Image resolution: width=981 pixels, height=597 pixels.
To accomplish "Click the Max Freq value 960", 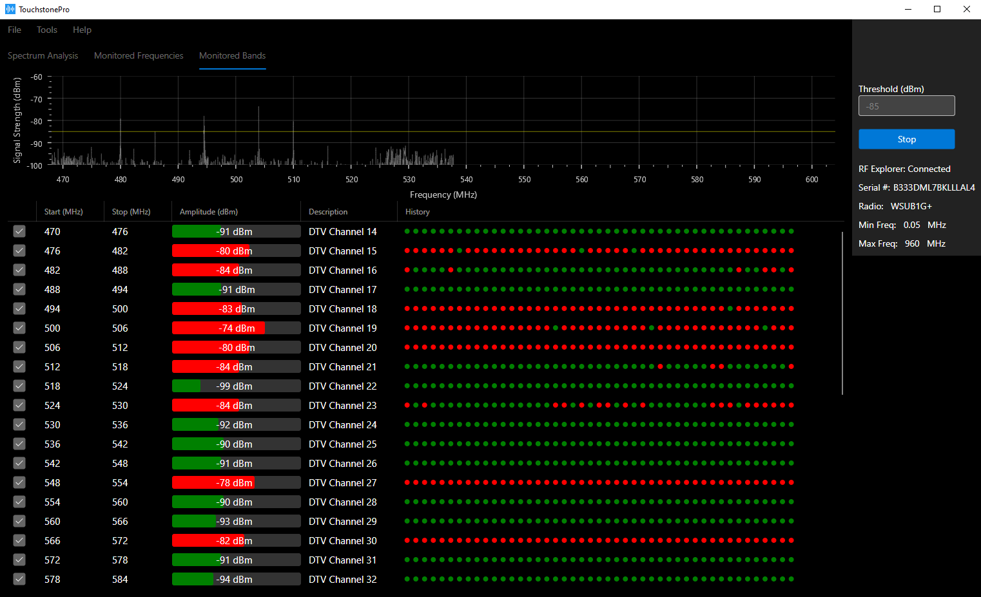I will point(912,243).
